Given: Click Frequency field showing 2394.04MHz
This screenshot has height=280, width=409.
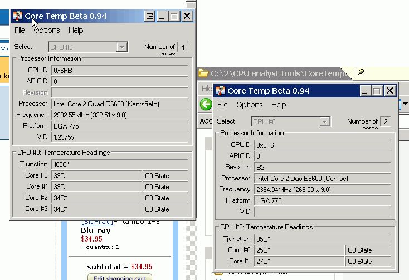Looking at the screenshot, I should [323, 190].
